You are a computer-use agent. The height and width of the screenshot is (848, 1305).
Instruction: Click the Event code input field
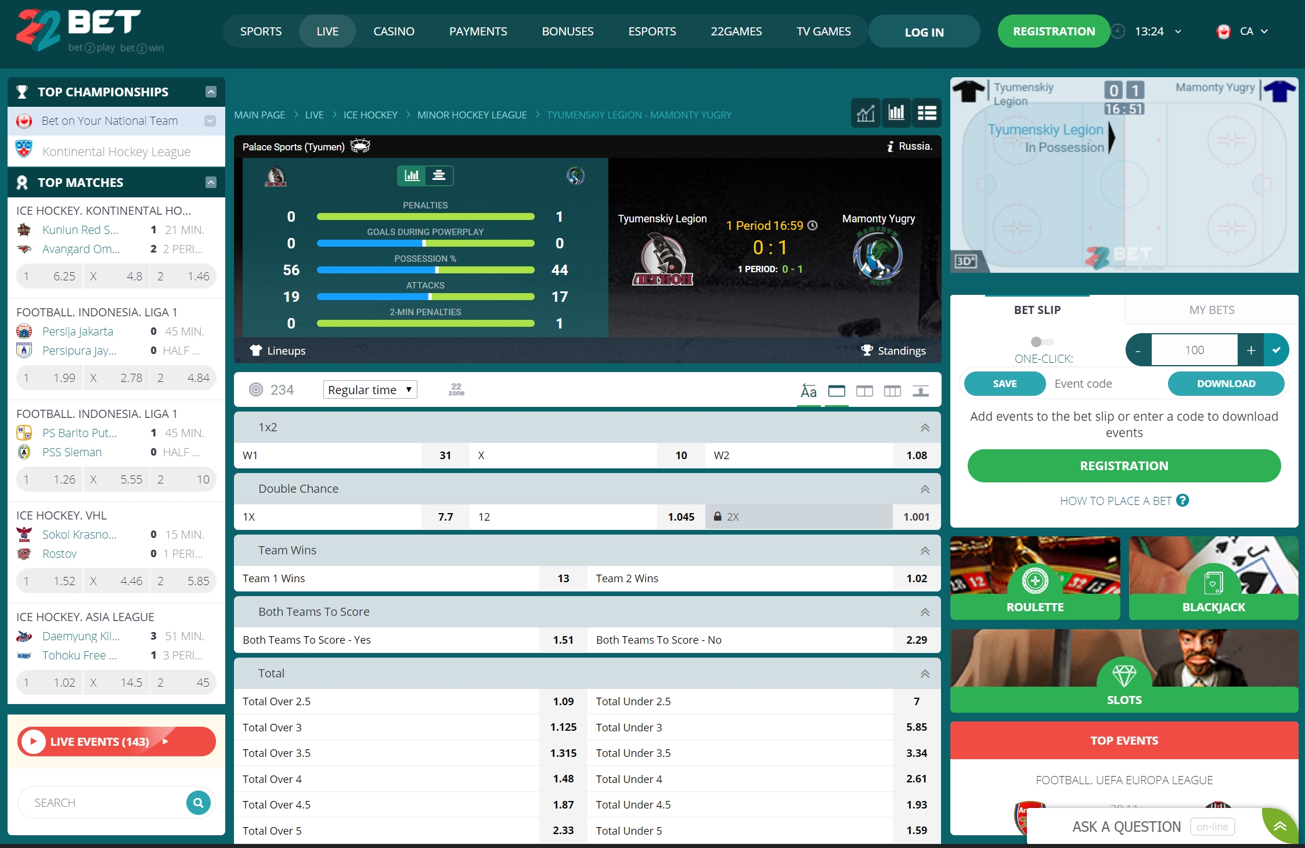(x=1106, y=384)
